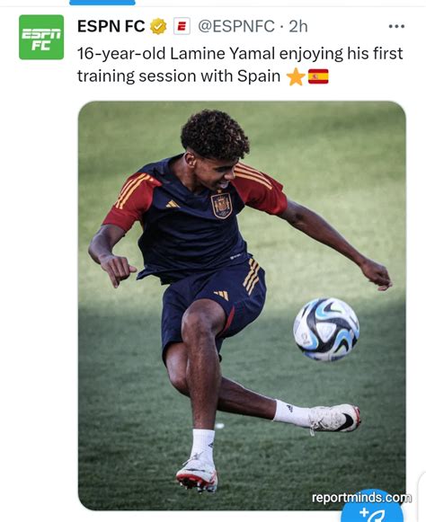This screenshot has height=522, width=426.
Task: Click the player's curly hair in photo
Action: pyautogui.click(x=215, y=134)
